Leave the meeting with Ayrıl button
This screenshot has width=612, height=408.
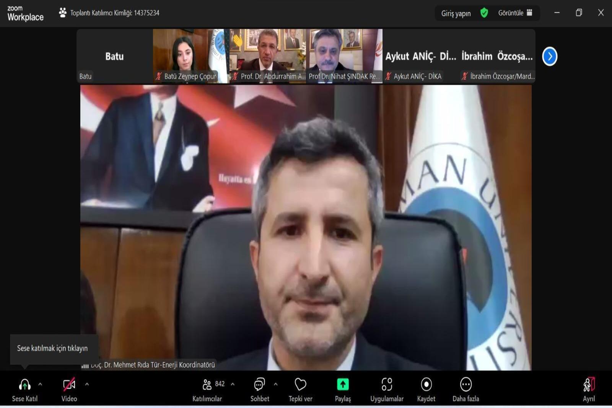click(x=589, y=385)
